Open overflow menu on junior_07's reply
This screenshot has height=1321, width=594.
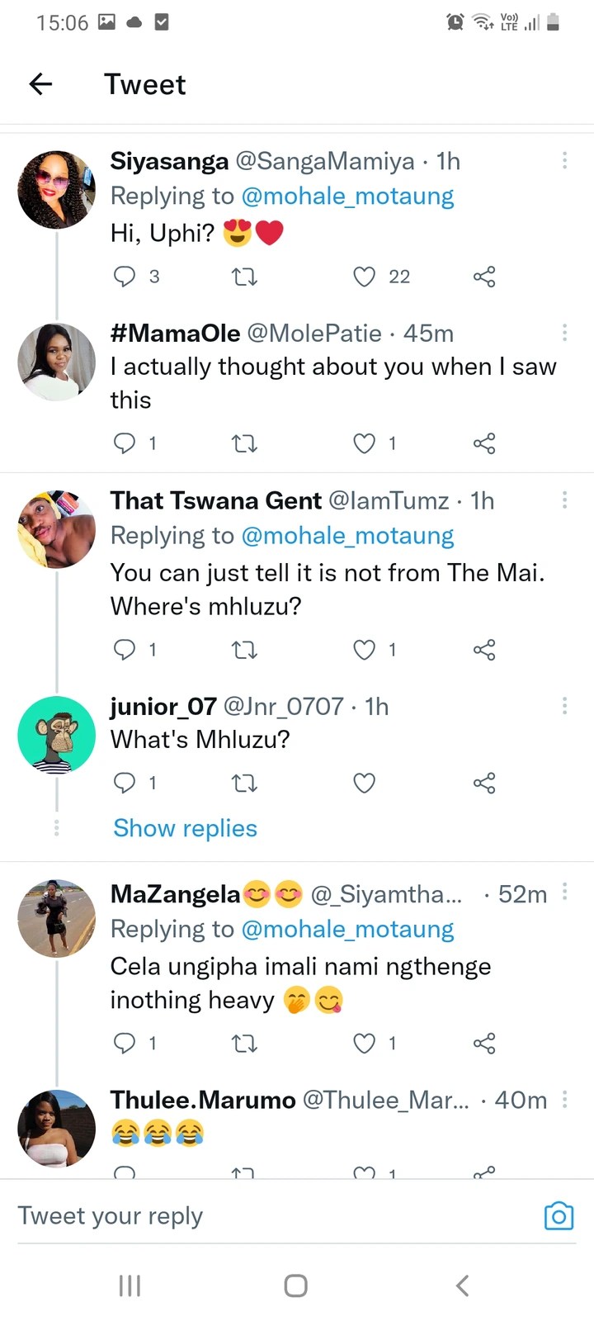click(564, 705)
